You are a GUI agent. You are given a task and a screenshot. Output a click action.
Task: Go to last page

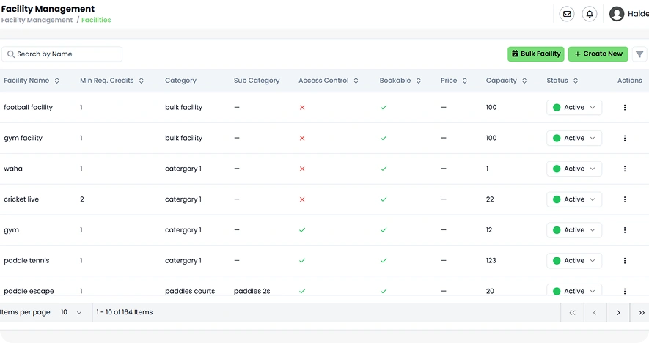641,313
